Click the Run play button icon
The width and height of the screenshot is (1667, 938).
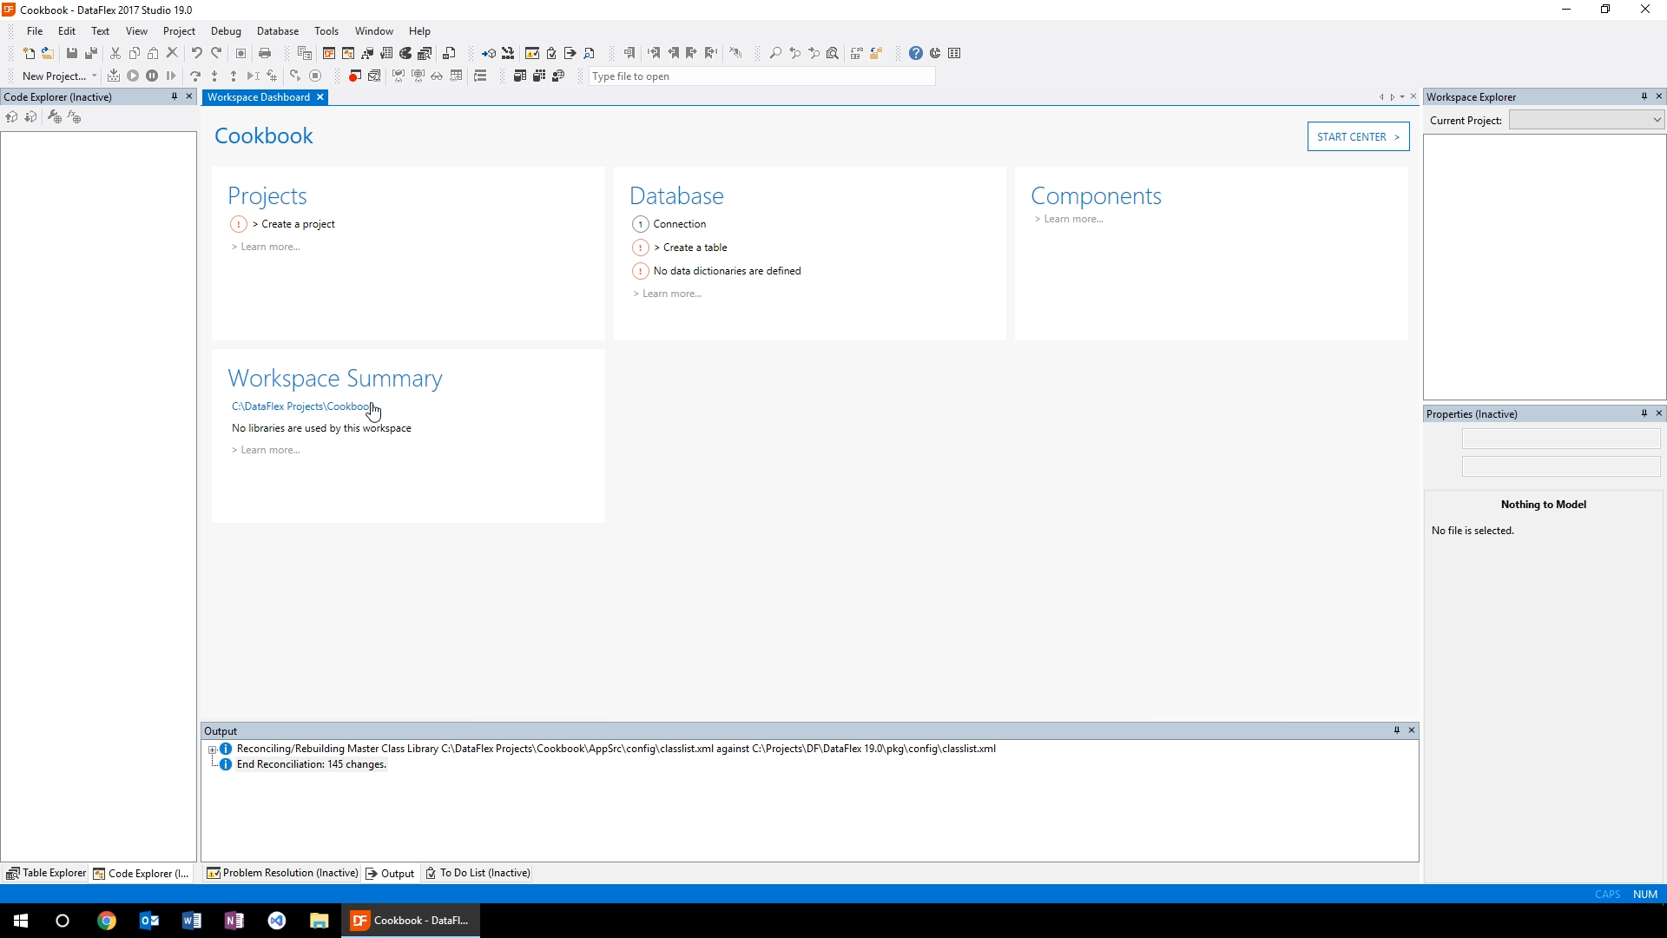(x=133, y=76)
